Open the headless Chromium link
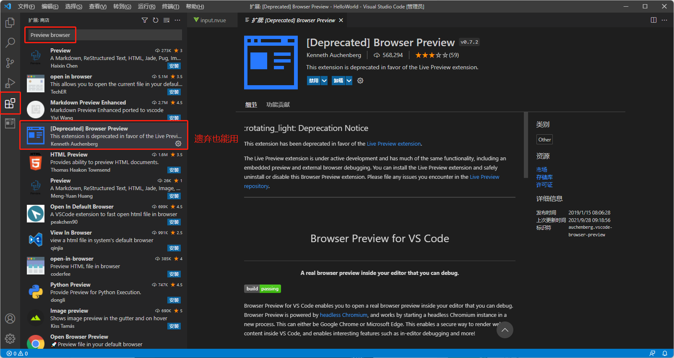Image resolution: width=674 pixels, height=358 pixels. [x=344, y=315]
